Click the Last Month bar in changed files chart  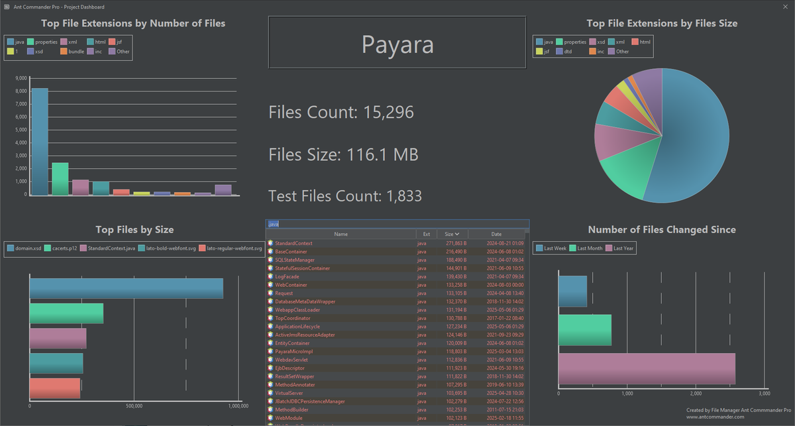click(x=584, y=330)
